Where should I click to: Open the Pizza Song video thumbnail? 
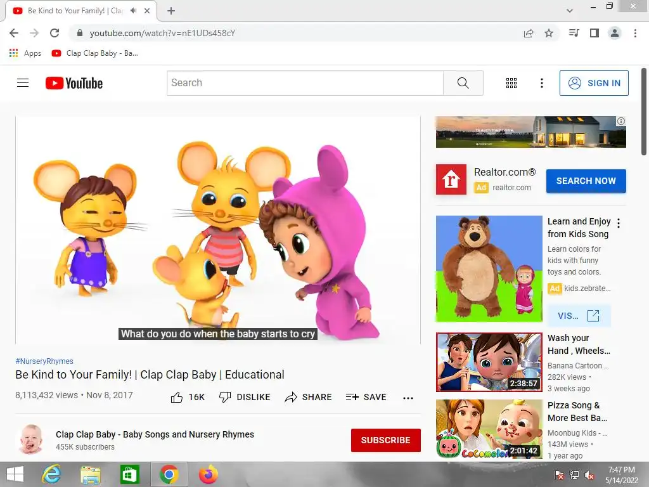pyautogui.click(x=489, y=429)
